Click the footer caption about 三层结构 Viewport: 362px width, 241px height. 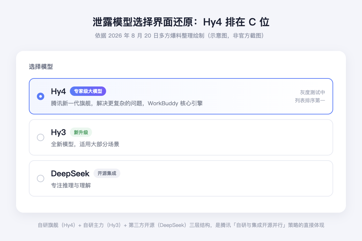point(181,225)
